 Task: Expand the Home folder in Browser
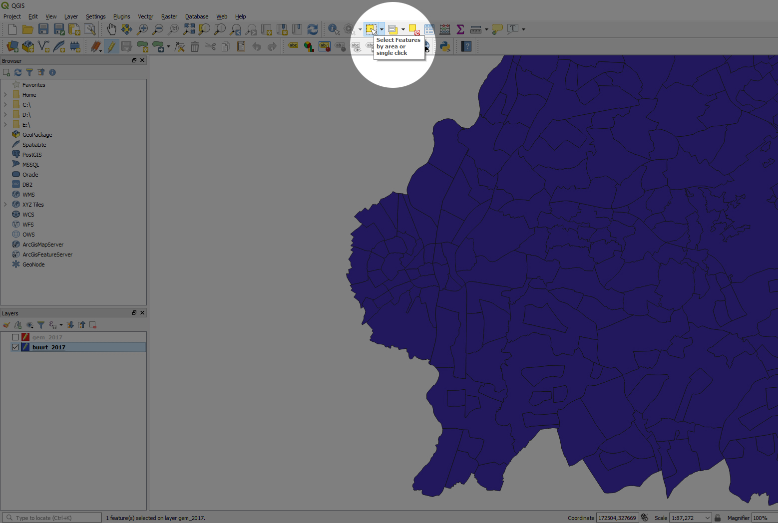[5, 95]
